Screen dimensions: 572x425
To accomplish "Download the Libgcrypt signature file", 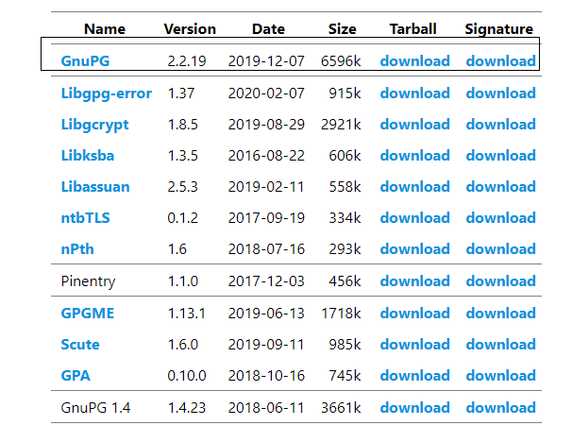I will coord(500,125).
